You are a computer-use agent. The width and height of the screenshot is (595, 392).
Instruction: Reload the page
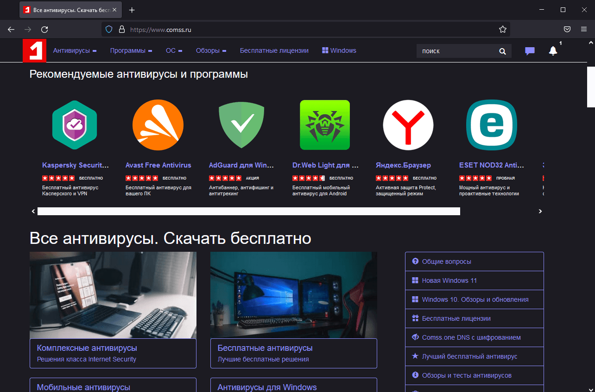pyautogui.click(x=44, y=30)
